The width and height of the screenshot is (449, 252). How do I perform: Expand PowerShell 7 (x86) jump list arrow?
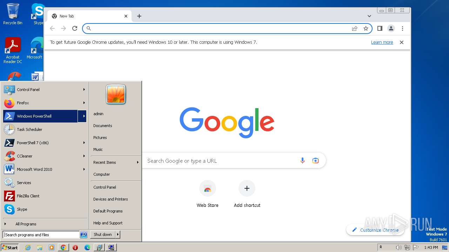pos(84,143)
